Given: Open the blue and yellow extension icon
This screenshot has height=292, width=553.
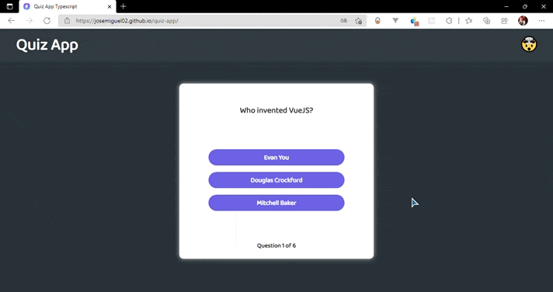Looking at the screenshot, I should 415,21.
